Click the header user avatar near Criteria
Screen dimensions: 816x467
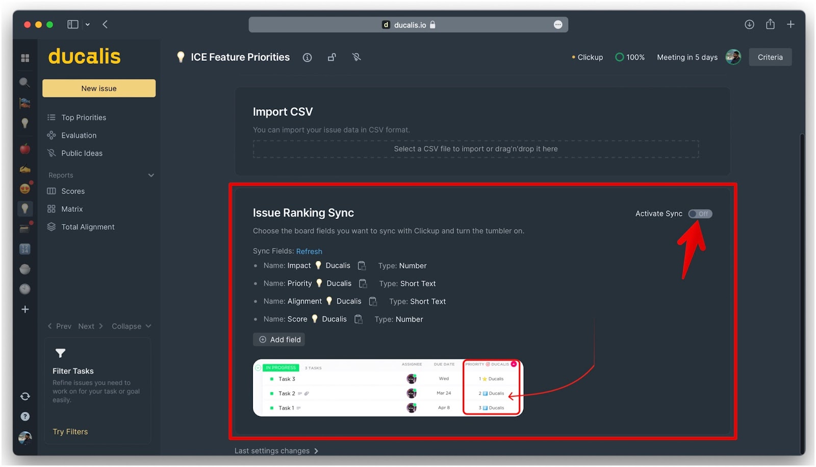pos(733,57)
